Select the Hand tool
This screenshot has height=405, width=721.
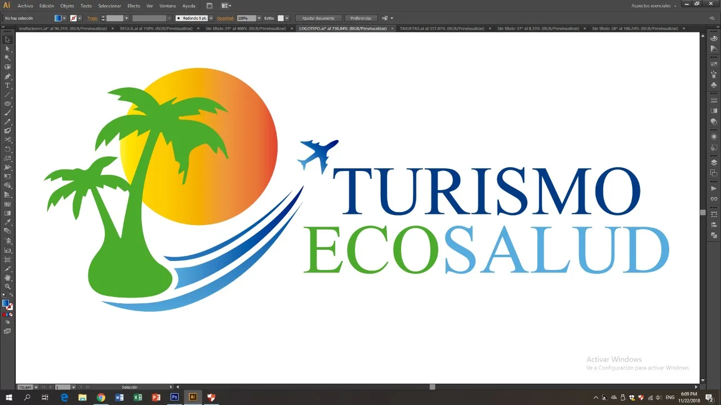coord(7,277)
